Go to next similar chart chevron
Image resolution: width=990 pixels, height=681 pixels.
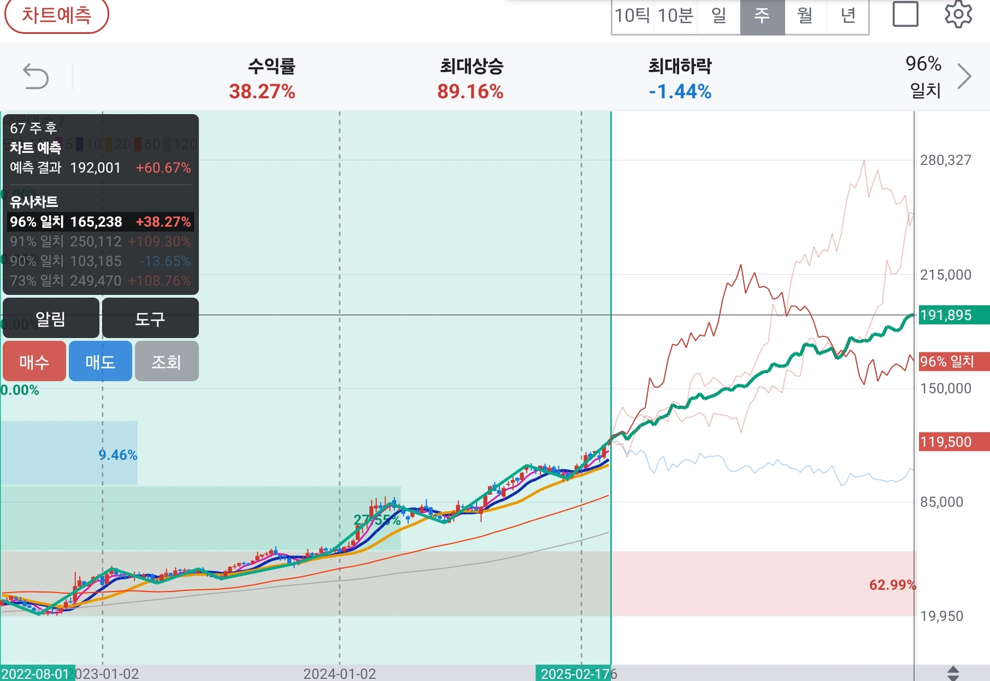tap(964, 76)
